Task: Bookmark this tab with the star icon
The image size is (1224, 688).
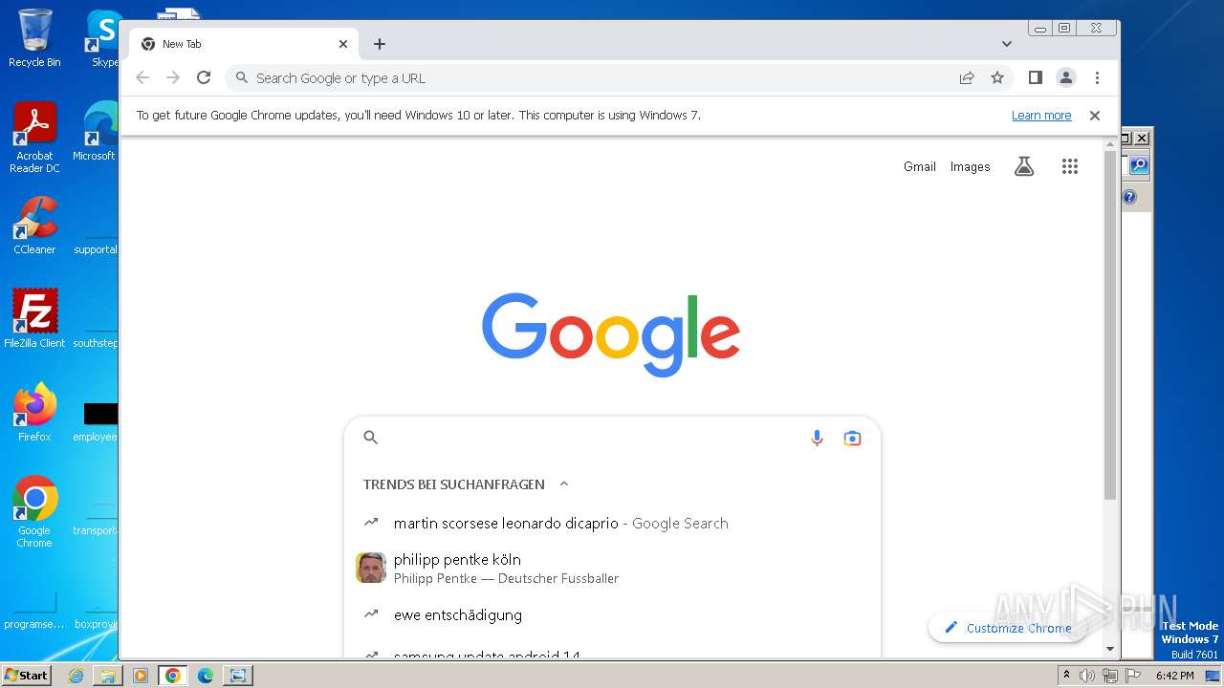Action: point(997,77)
